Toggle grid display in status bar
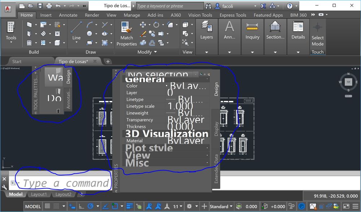The width and height of the screenshot is (361, 212). click(47, 206)
